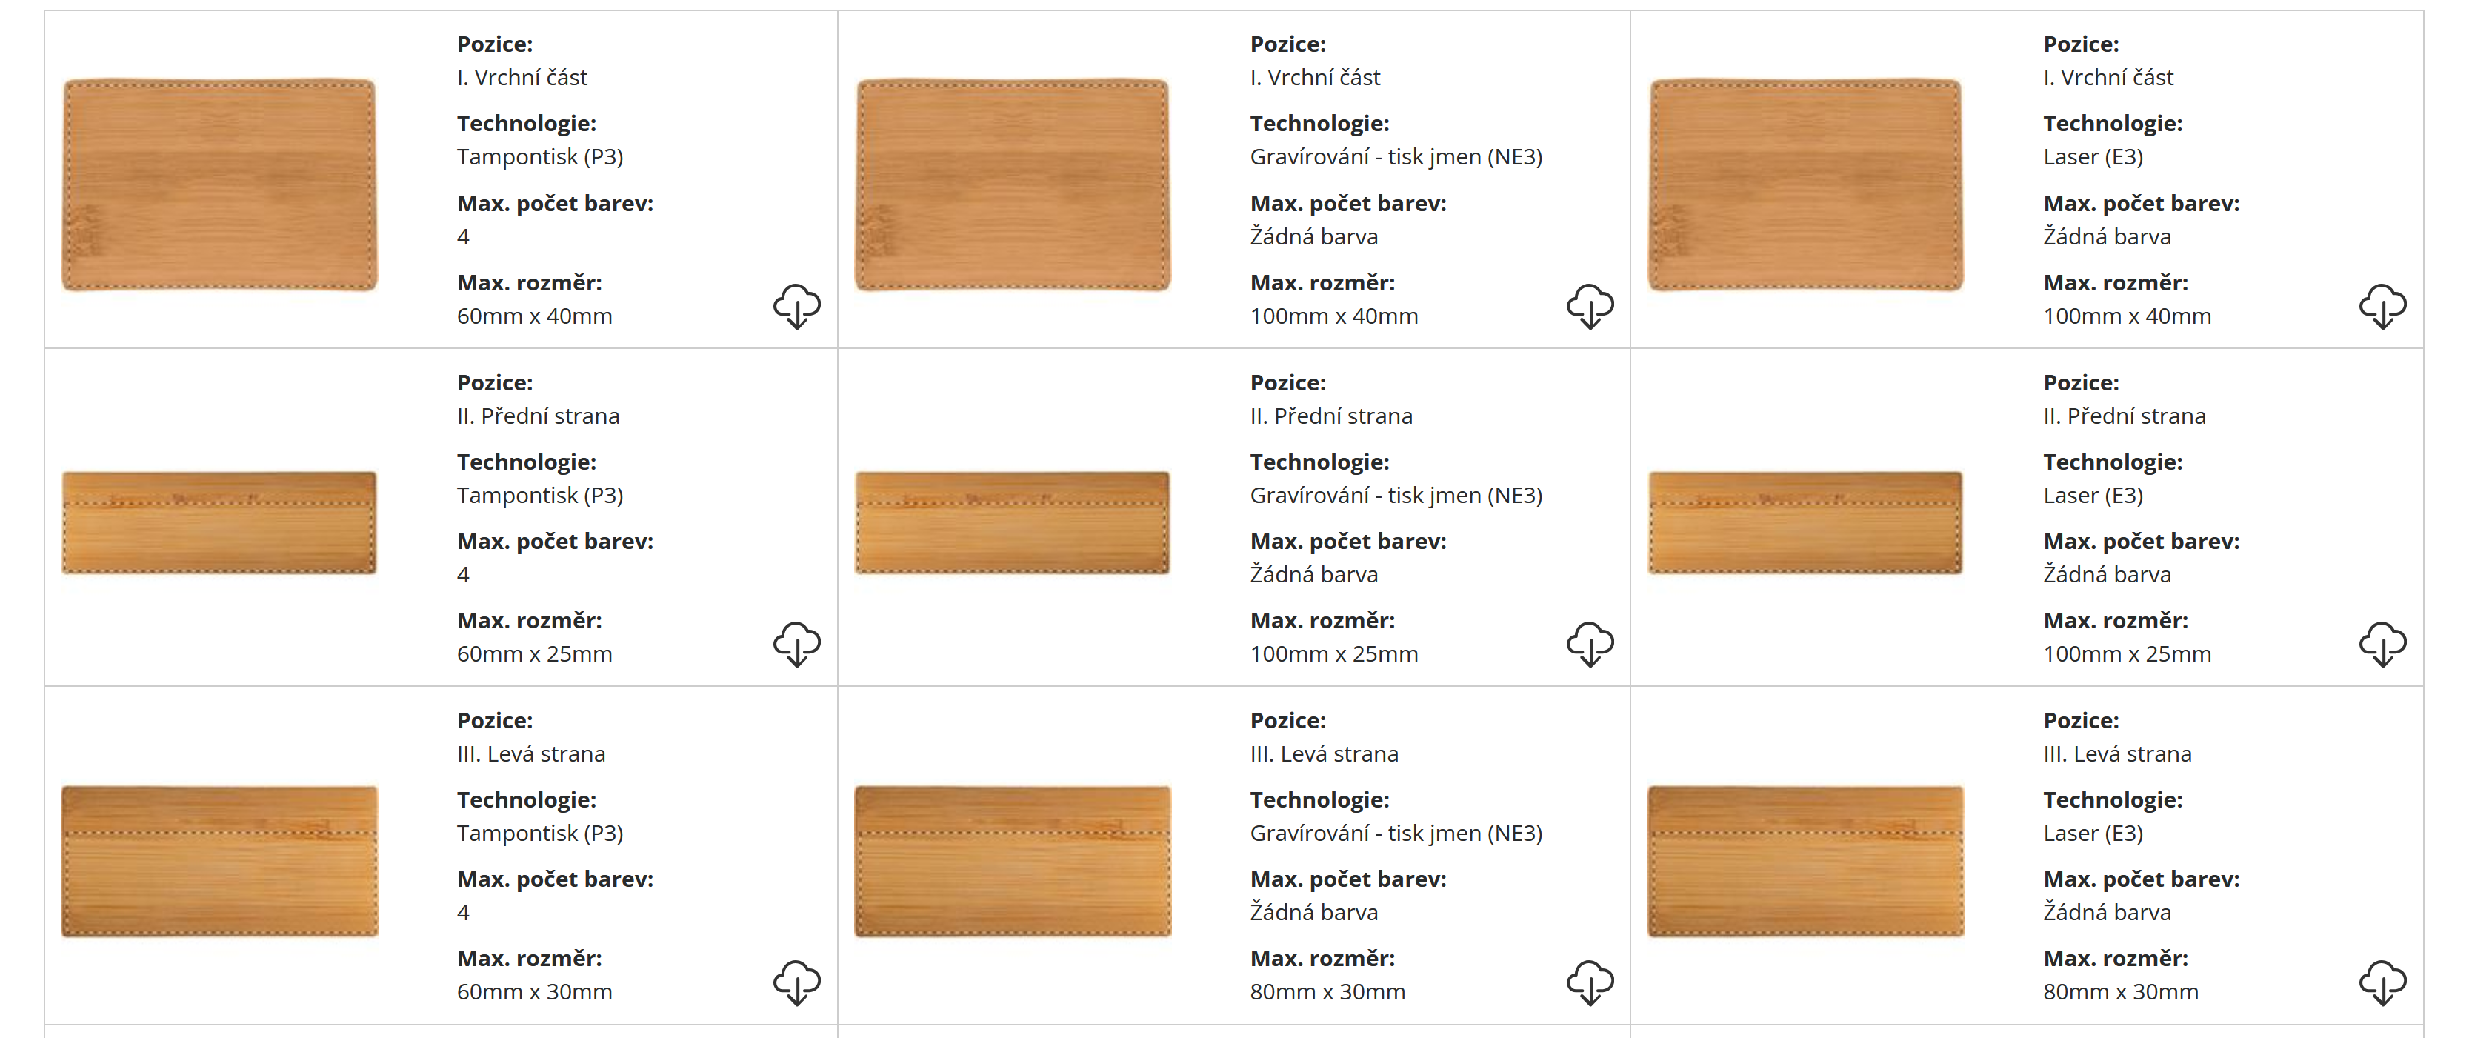Image resolution: width=2469 pixels, height=1038 pixels.
Task: Download template for Levá strana Gravírování
Action: click(1589, 982)
